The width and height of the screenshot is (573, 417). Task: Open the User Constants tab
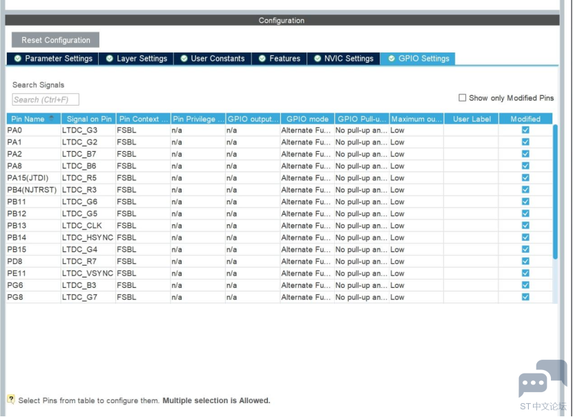click(213, 59)
